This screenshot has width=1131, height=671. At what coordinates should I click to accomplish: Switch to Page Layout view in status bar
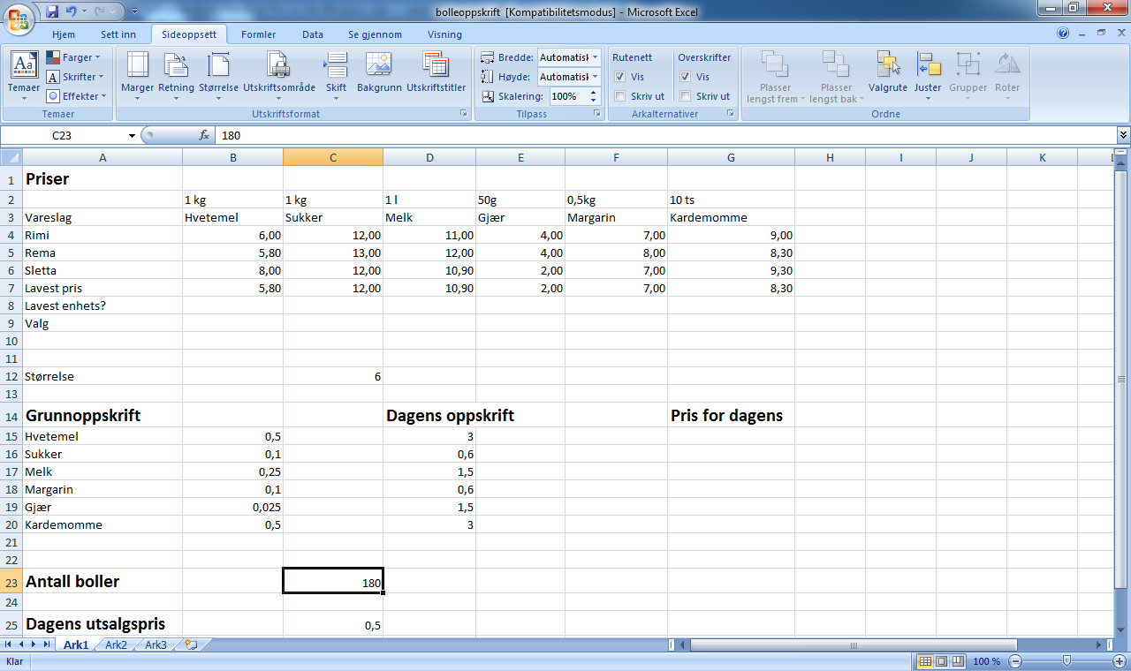point(942,661)
